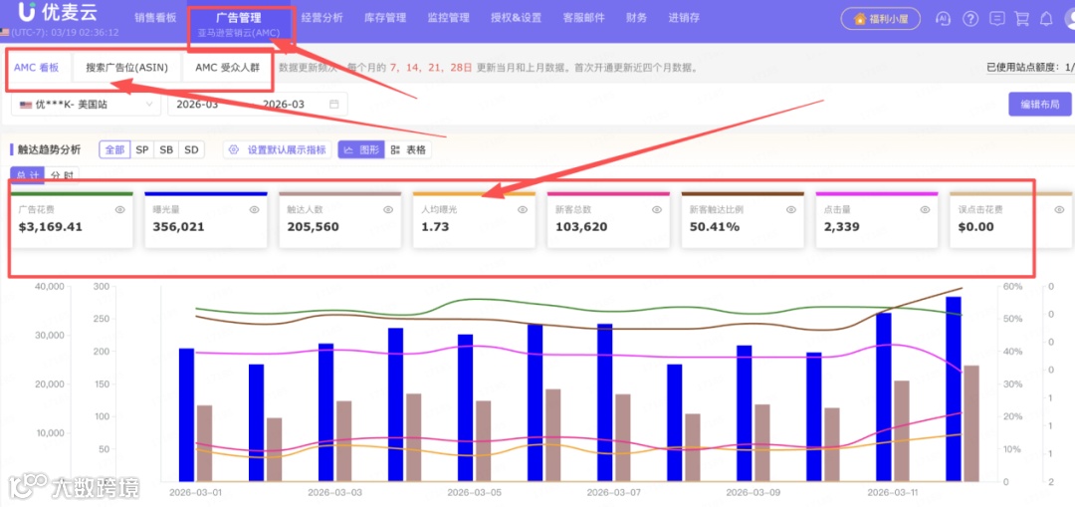Screen dimensions: 1075x507
Task: Open 授权&设置 menu
Action: [516, 19]
